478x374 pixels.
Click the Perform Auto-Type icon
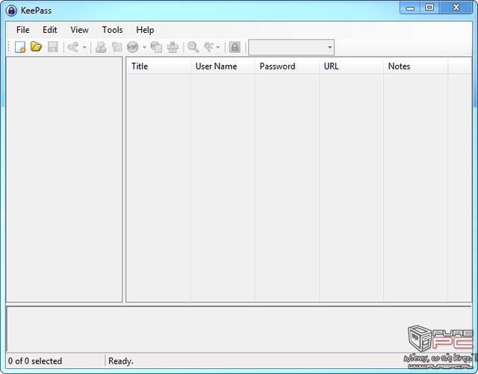click(173, 47)
